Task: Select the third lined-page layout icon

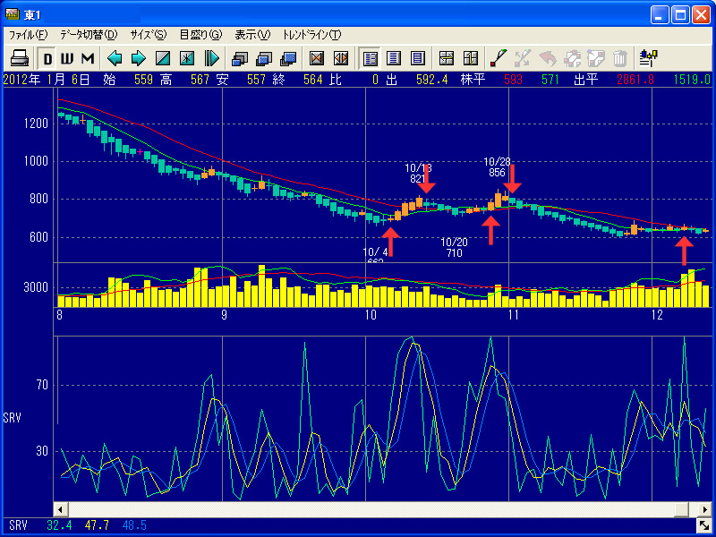Action: tap(417, 58)
